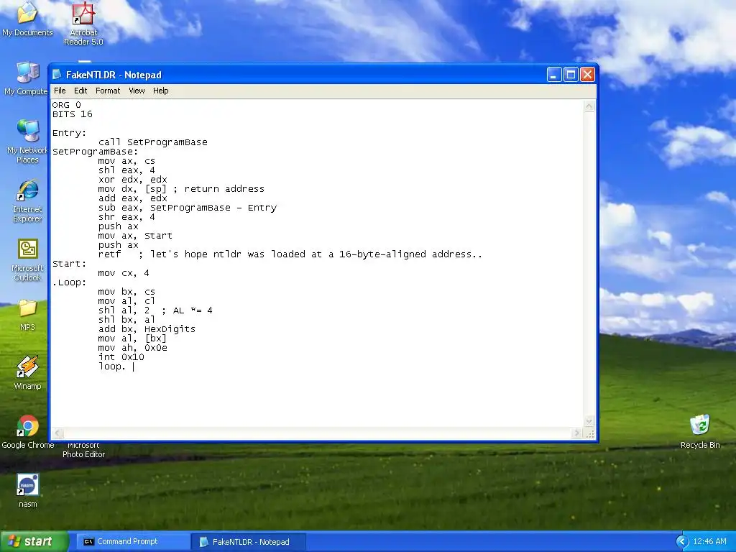Open the My Documents desktop icon
The width and height of the screenshot is (736, 552).
tap(27, 19)
